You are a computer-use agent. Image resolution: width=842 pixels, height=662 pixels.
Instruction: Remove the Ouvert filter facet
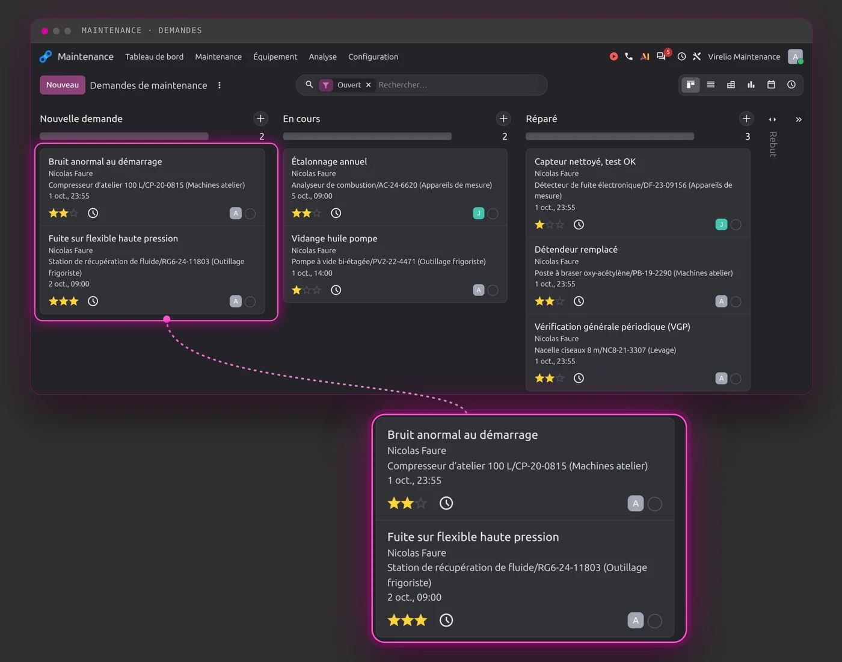click(x=369, y=85)
